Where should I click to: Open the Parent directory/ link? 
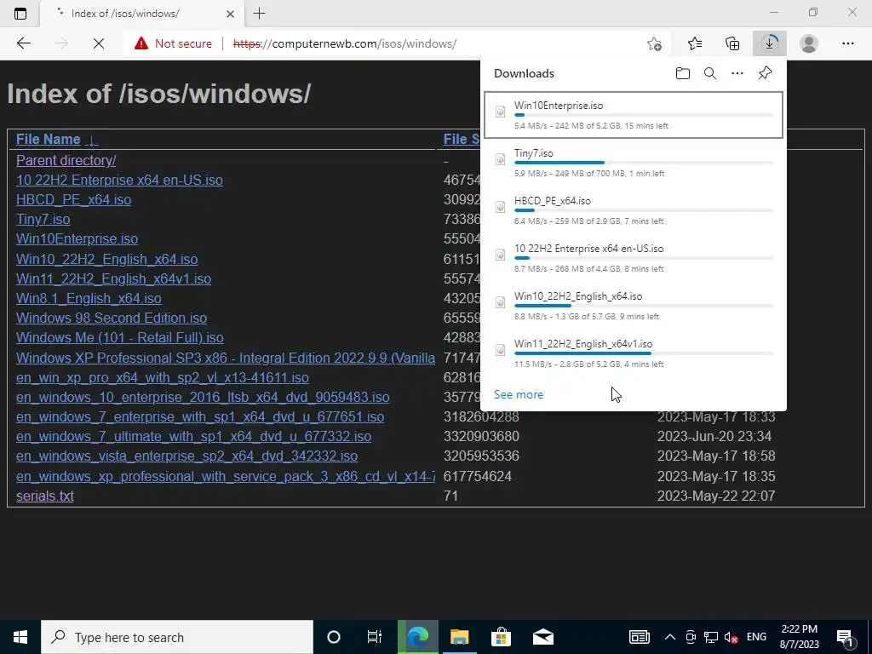click(x=66, y=161)
